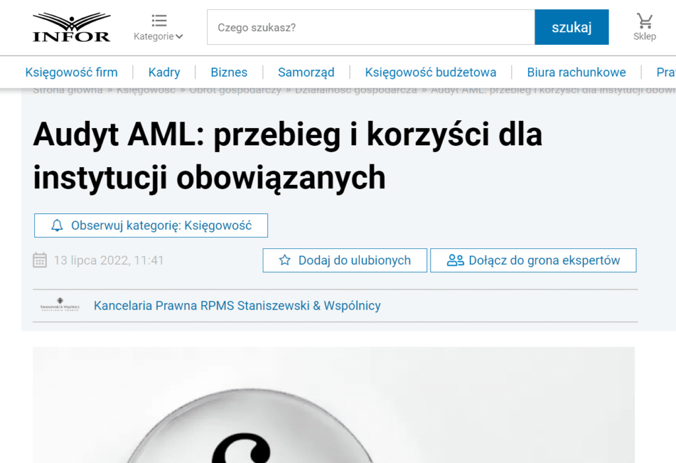Follow the Kancelaria Prawna RPMS Staniszewski & Wspólnicy link

[237, 306]
